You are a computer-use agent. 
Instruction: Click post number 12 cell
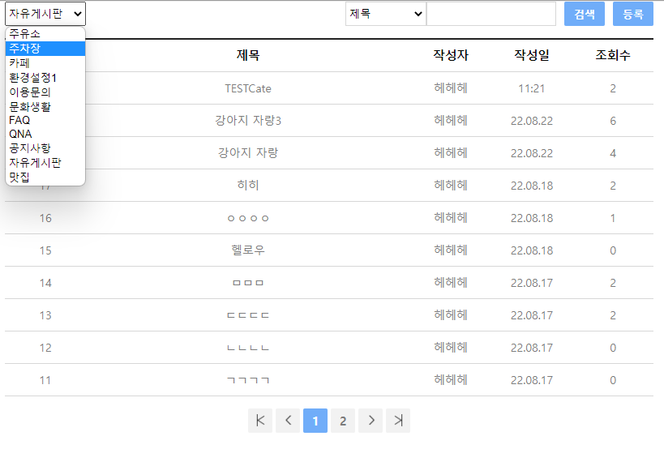click(45, 348)
